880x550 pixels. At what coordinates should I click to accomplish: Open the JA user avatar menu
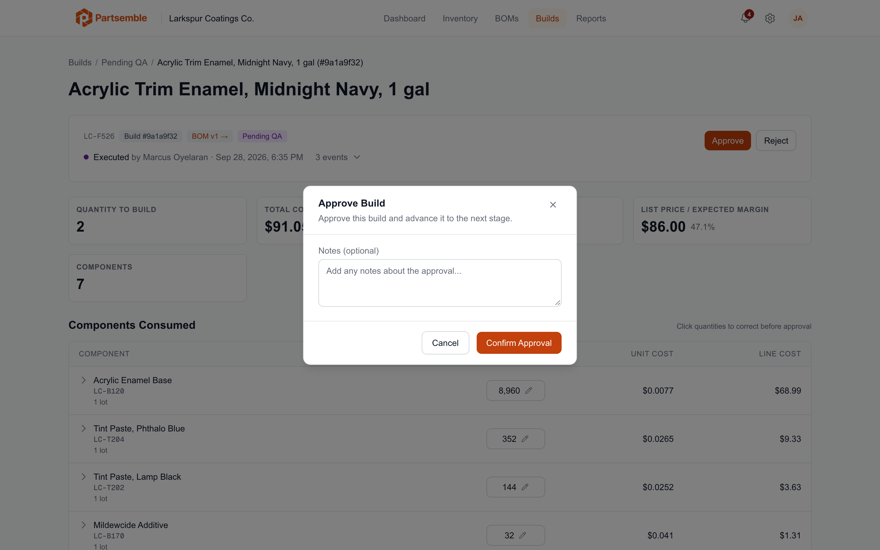pyautogui.click(x=798, y=18)
